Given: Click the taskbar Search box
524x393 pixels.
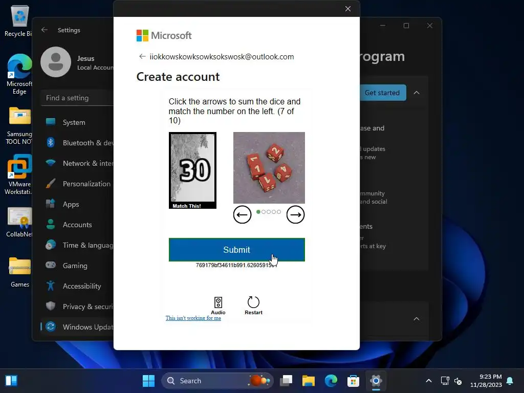Looking at the screenshot, I should pos(217,381).
